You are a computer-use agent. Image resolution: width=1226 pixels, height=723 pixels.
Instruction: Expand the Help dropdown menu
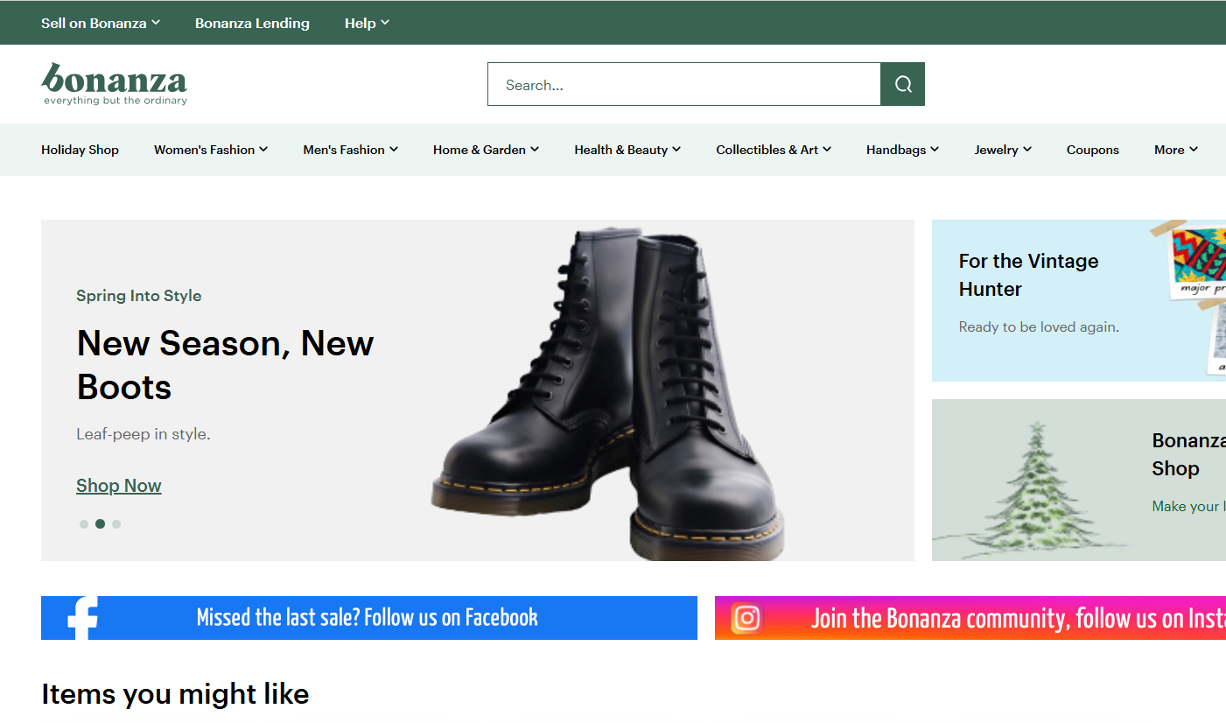click(367, 23)
